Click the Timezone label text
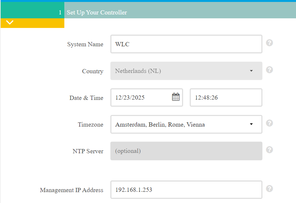Image resolution: width=296 pixels, height=203 pixels. (x=90, y=125)
